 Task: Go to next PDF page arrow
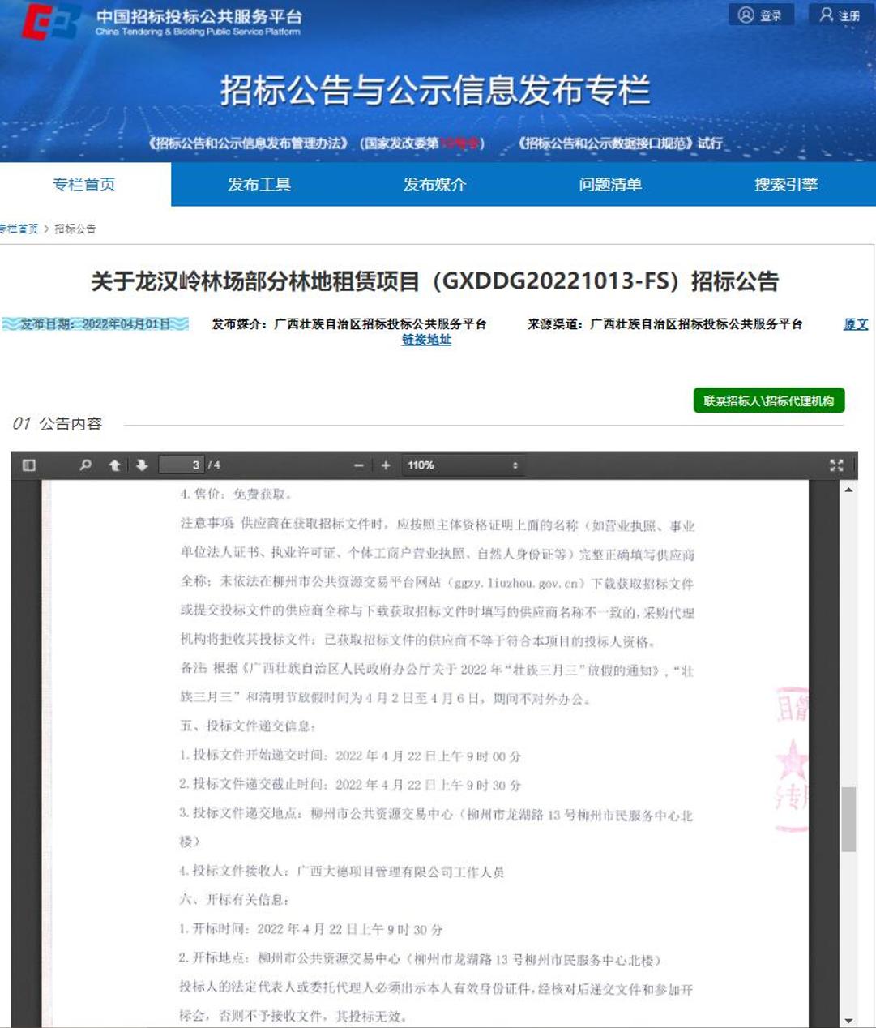[x=142, y=465]
